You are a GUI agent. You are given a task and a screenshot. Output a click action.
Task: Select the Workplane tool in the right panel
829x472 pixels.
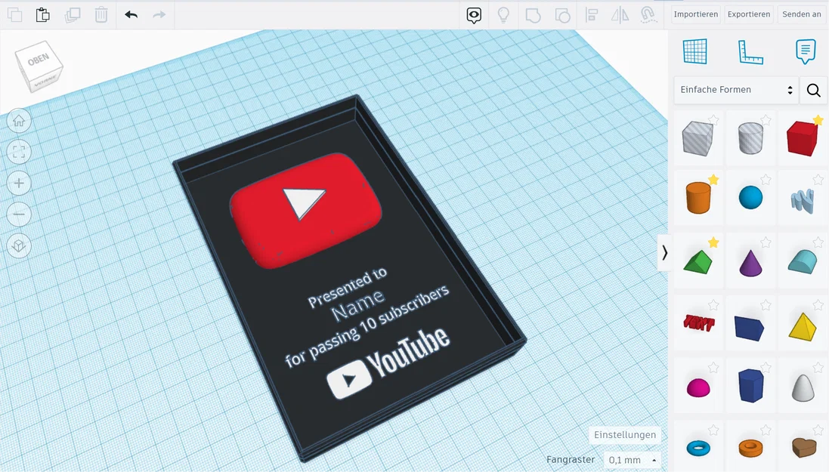(694, 51)
